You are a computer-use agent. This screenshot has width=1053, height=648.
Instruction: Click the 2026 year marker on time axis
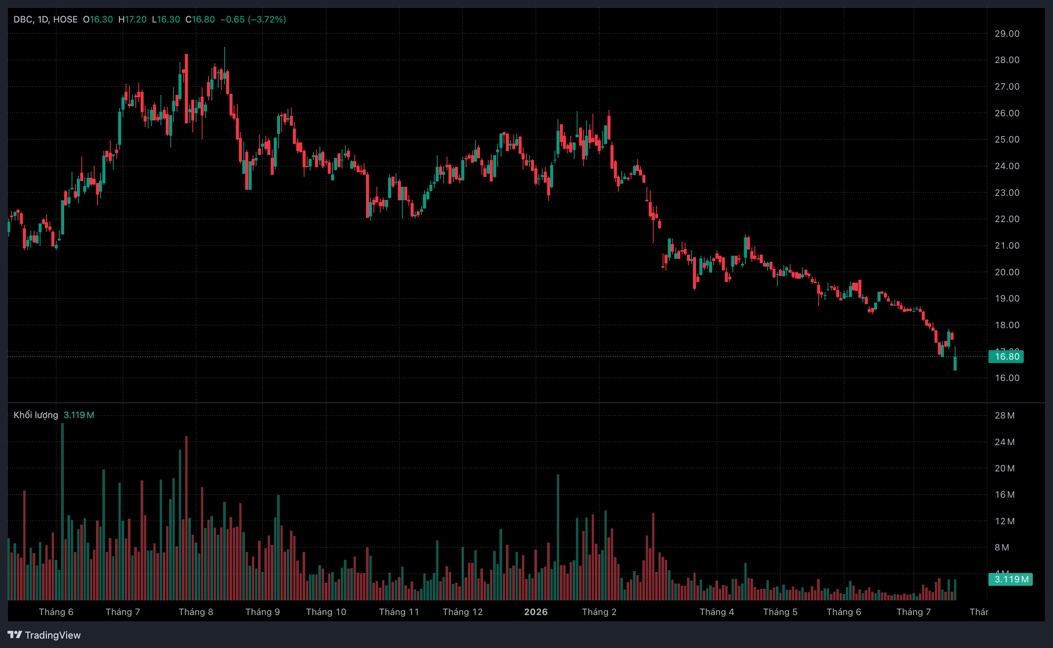tap(536, 611)
